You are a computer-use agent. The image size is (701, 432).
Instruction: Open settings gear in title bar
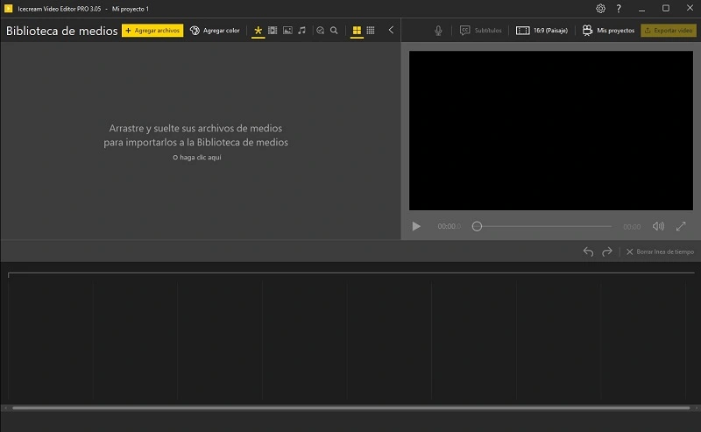pyautogui.click(x=600, y=9)
